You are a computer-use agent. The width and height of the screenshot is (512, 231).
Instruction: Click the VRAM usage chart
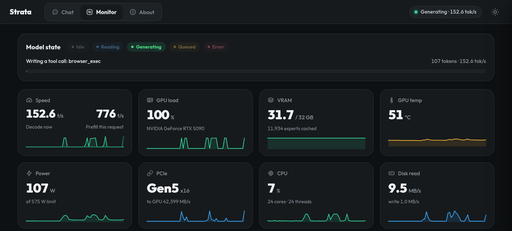tap(316, 143)
